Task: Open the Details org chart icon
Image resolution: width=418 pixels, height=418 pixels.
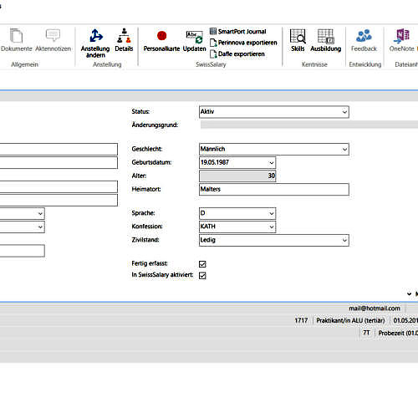Action: point(124,36)
